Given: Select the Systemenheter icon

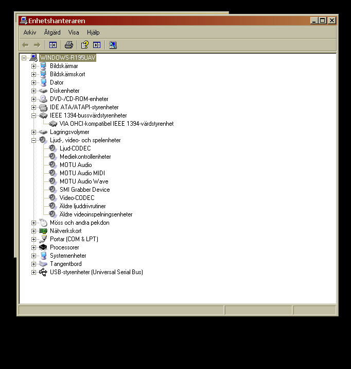Looking at the screenshot, I should [43, 256].
